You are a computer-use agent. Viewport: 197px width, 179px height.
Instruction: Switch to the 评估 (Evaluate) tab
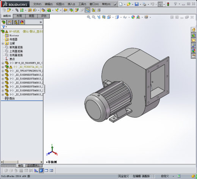pos(44,16)
